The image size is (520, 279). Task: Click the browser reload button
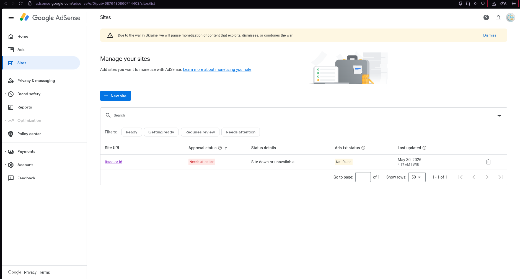pos(20,3)
